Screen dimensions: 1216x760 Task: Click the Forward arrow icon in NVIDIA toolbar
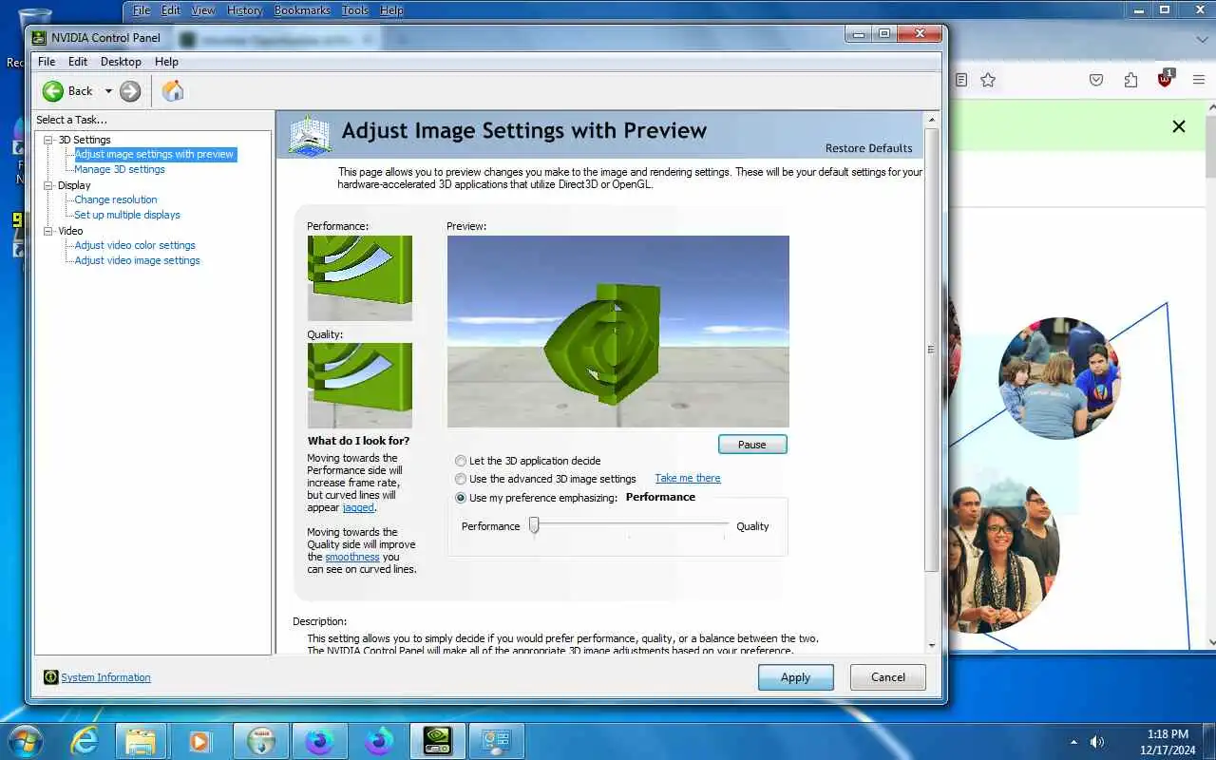tap(130, 91)
